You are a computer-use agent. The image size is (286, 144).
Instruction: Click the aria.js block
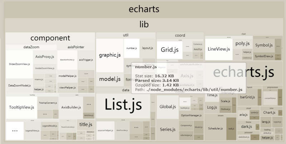coord(243,115)
